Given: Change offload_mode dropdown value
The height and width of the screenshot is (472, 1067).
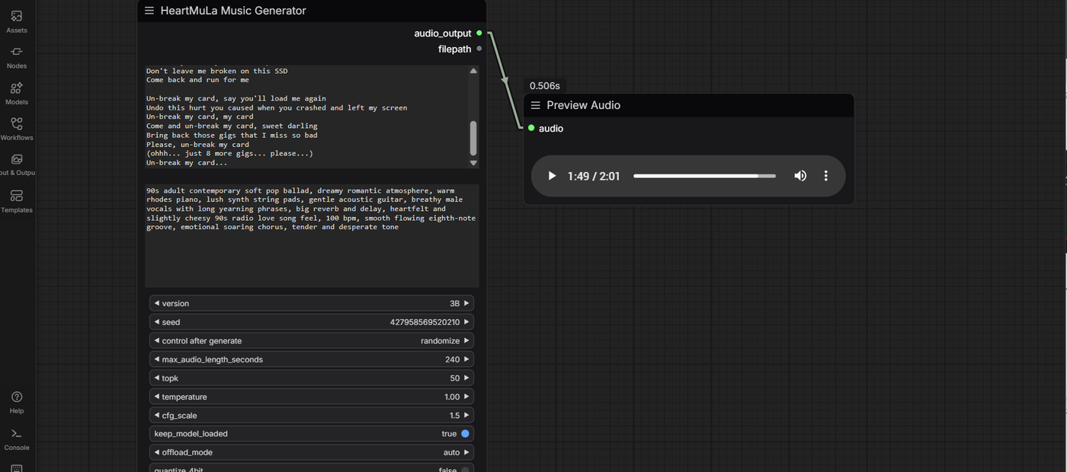Looking at the screenshot, I should pyautogui.click(x=311, y=452).
